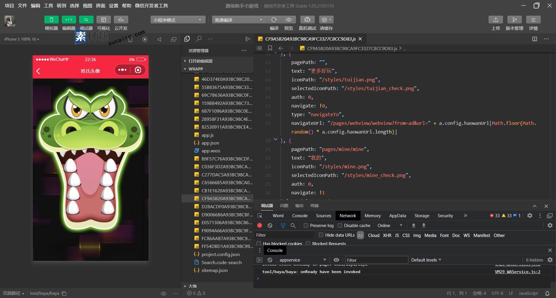The image size is (556, 298).
Task: Open the normal compile mode dropdown
Action: point(239,20)
